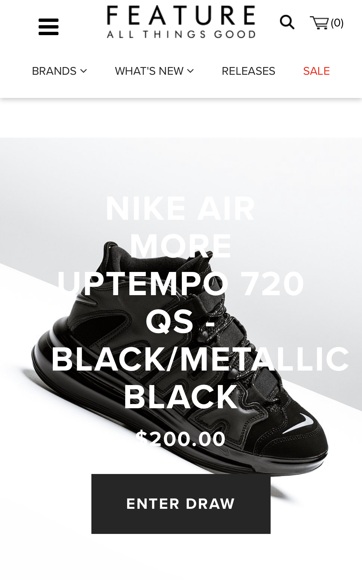The image size is (362, 580).
Task: Expand the WHAT'S NEW dropdown chevron
Action: click(190, 71)
